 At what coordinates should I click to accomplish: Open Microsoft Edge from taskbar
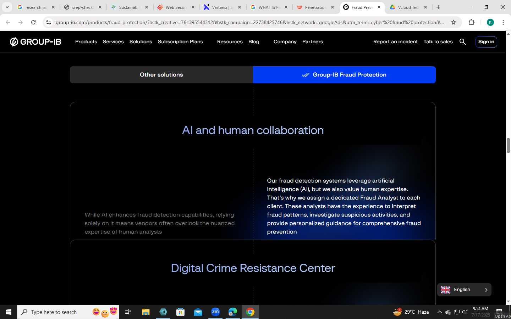coord(233,312)
